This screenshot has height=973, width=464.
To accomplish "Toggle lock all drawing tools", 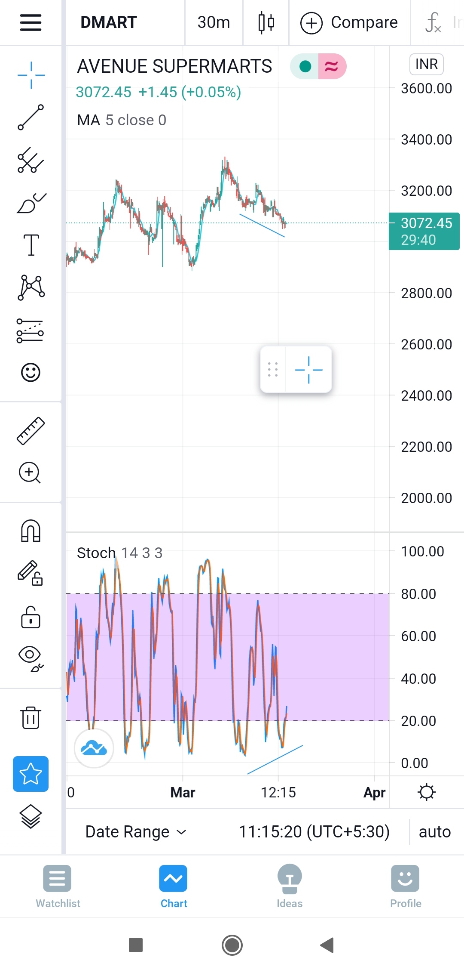I will tap(31, 618).
